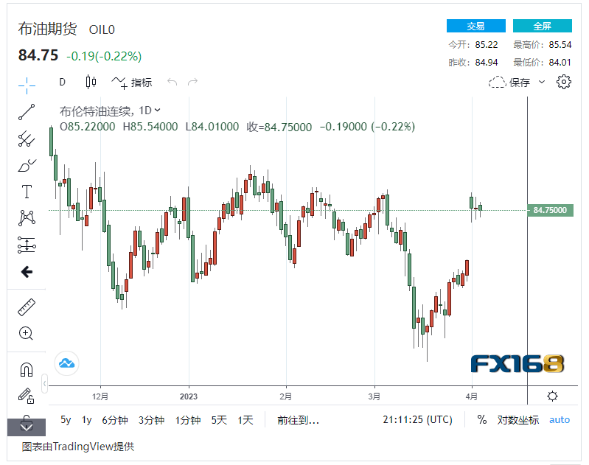
Task: Click the 全屏 fullscreen button
Action: pyautogui.click(x=542, y=26)
